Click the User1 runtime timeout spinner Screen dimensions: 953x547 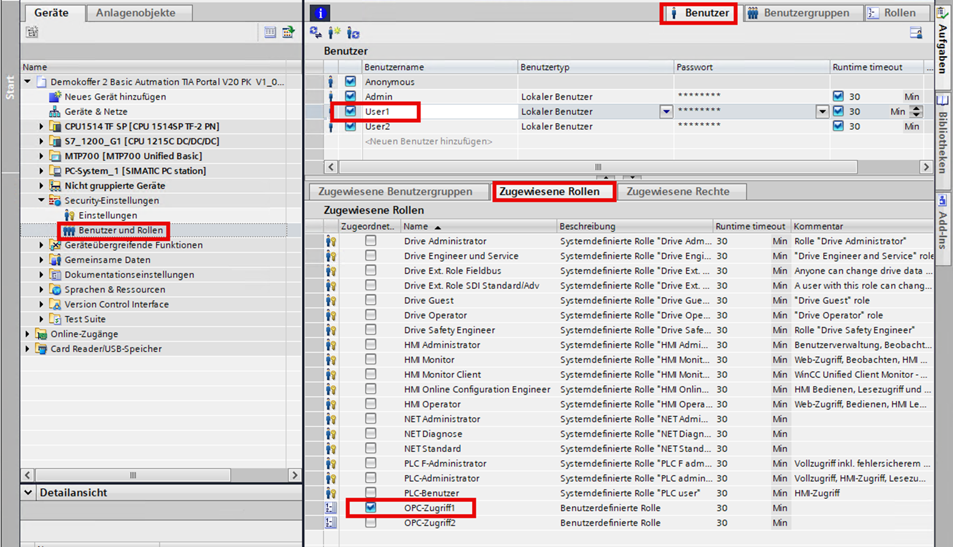916,111
